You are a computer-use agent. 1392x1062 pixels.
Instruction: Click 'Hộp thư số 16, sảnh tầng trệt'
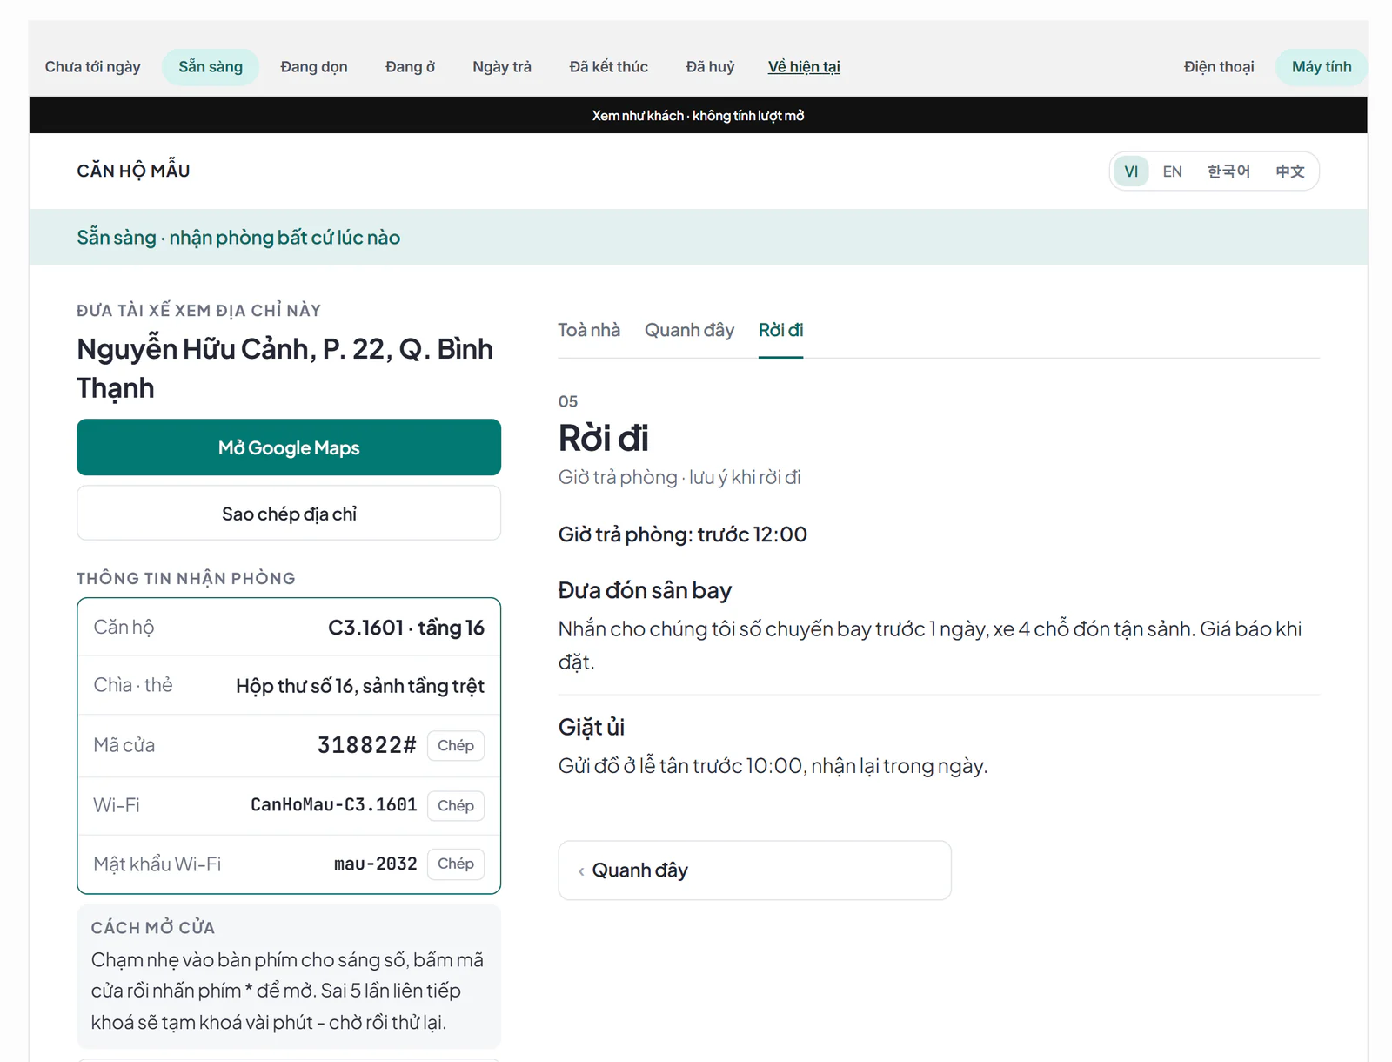click(360, 686)
